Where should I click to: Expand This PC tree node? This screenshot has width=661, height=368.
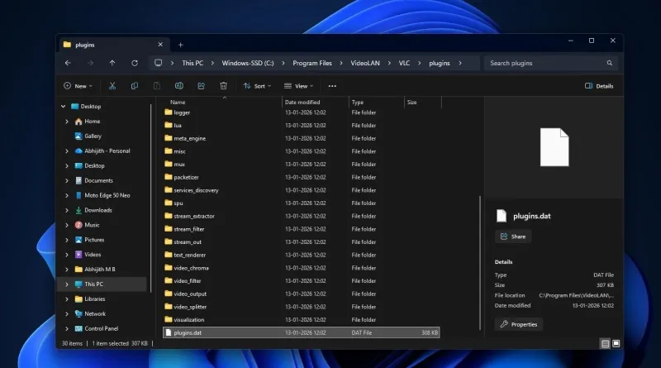(67, 284)
